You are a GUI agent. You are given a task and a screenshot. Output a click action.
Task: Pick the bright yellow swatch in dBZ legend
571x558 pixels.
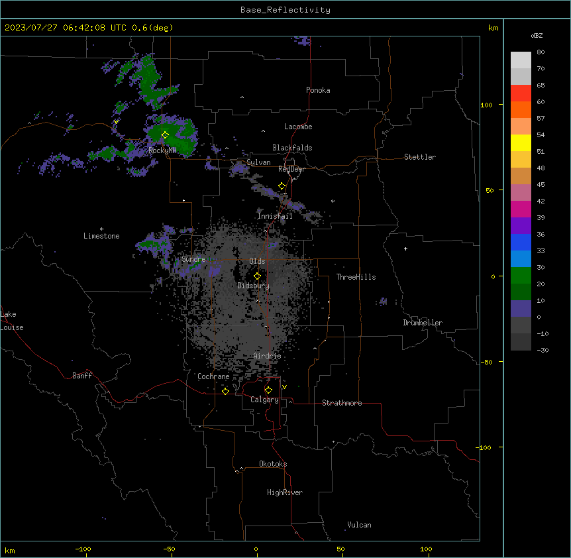point(521,142)
